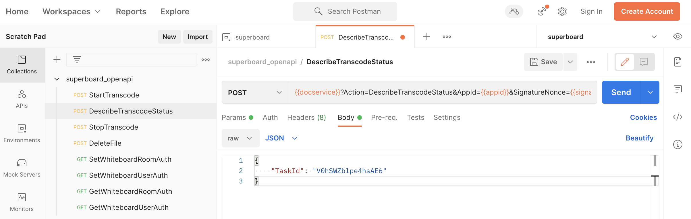Open request three-dot options beside Save
691x219 pixels.
pos(591,62)
